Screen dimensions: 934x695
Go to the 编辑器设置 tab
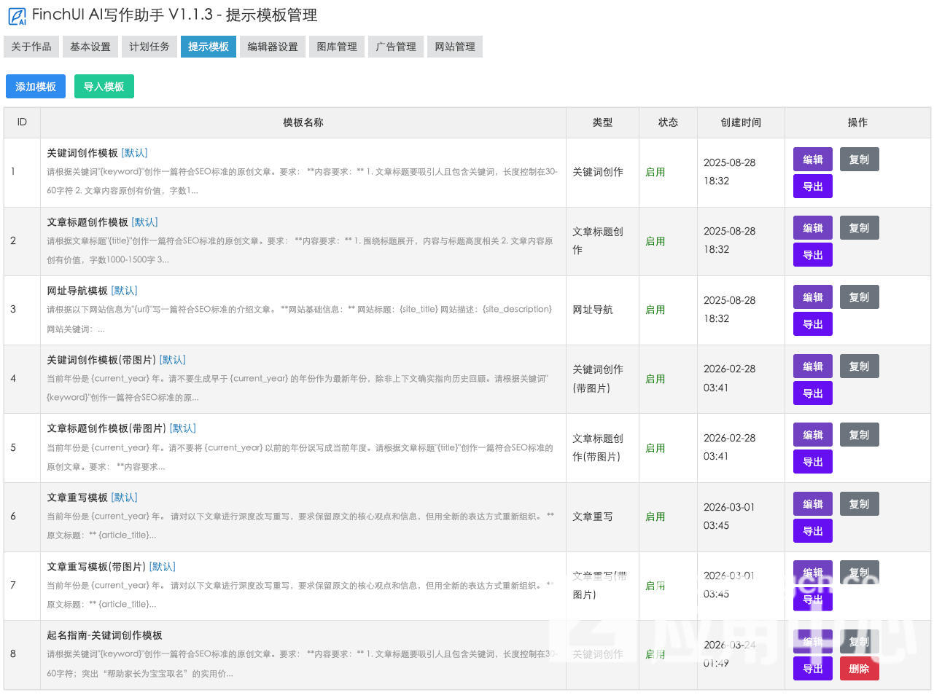273,47
